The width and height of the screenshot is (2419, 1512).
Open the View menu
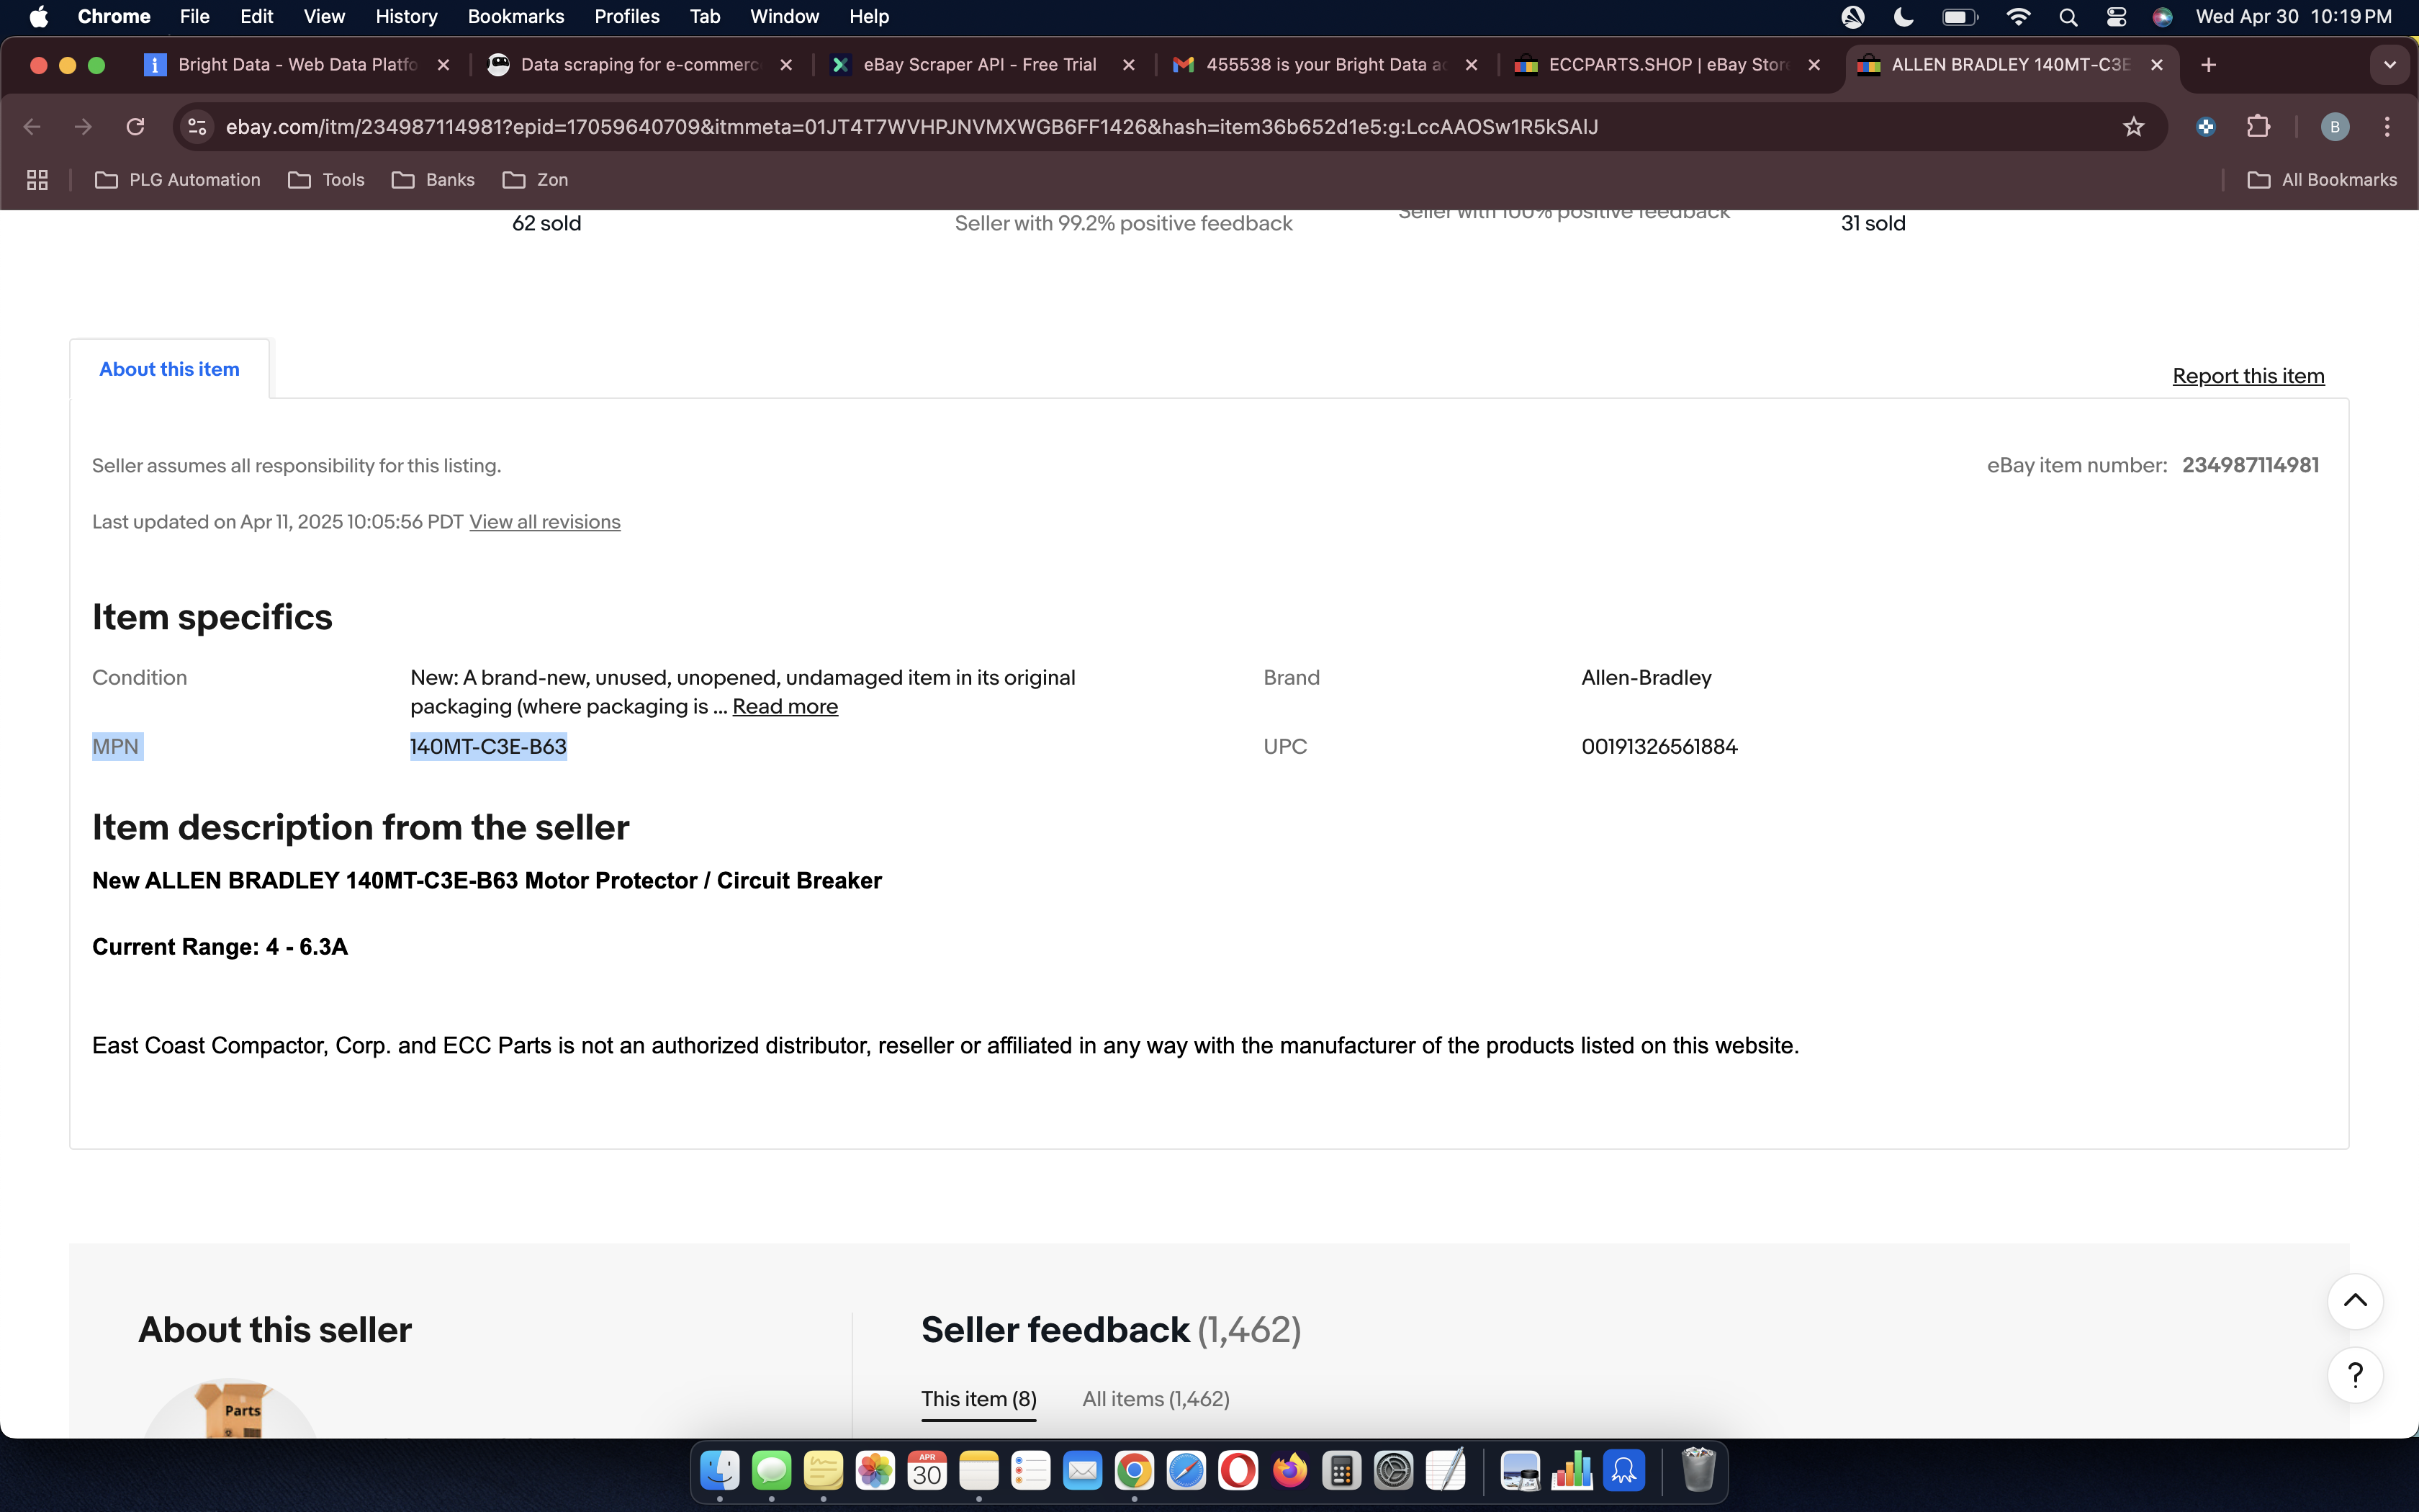[324, 17]
